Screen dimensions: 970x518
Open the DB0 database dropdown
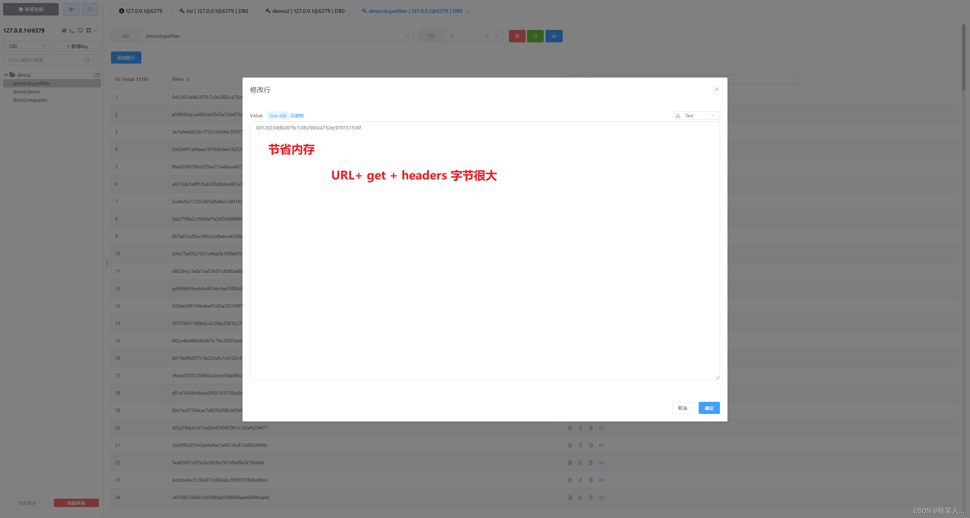[x=27, y=46]
